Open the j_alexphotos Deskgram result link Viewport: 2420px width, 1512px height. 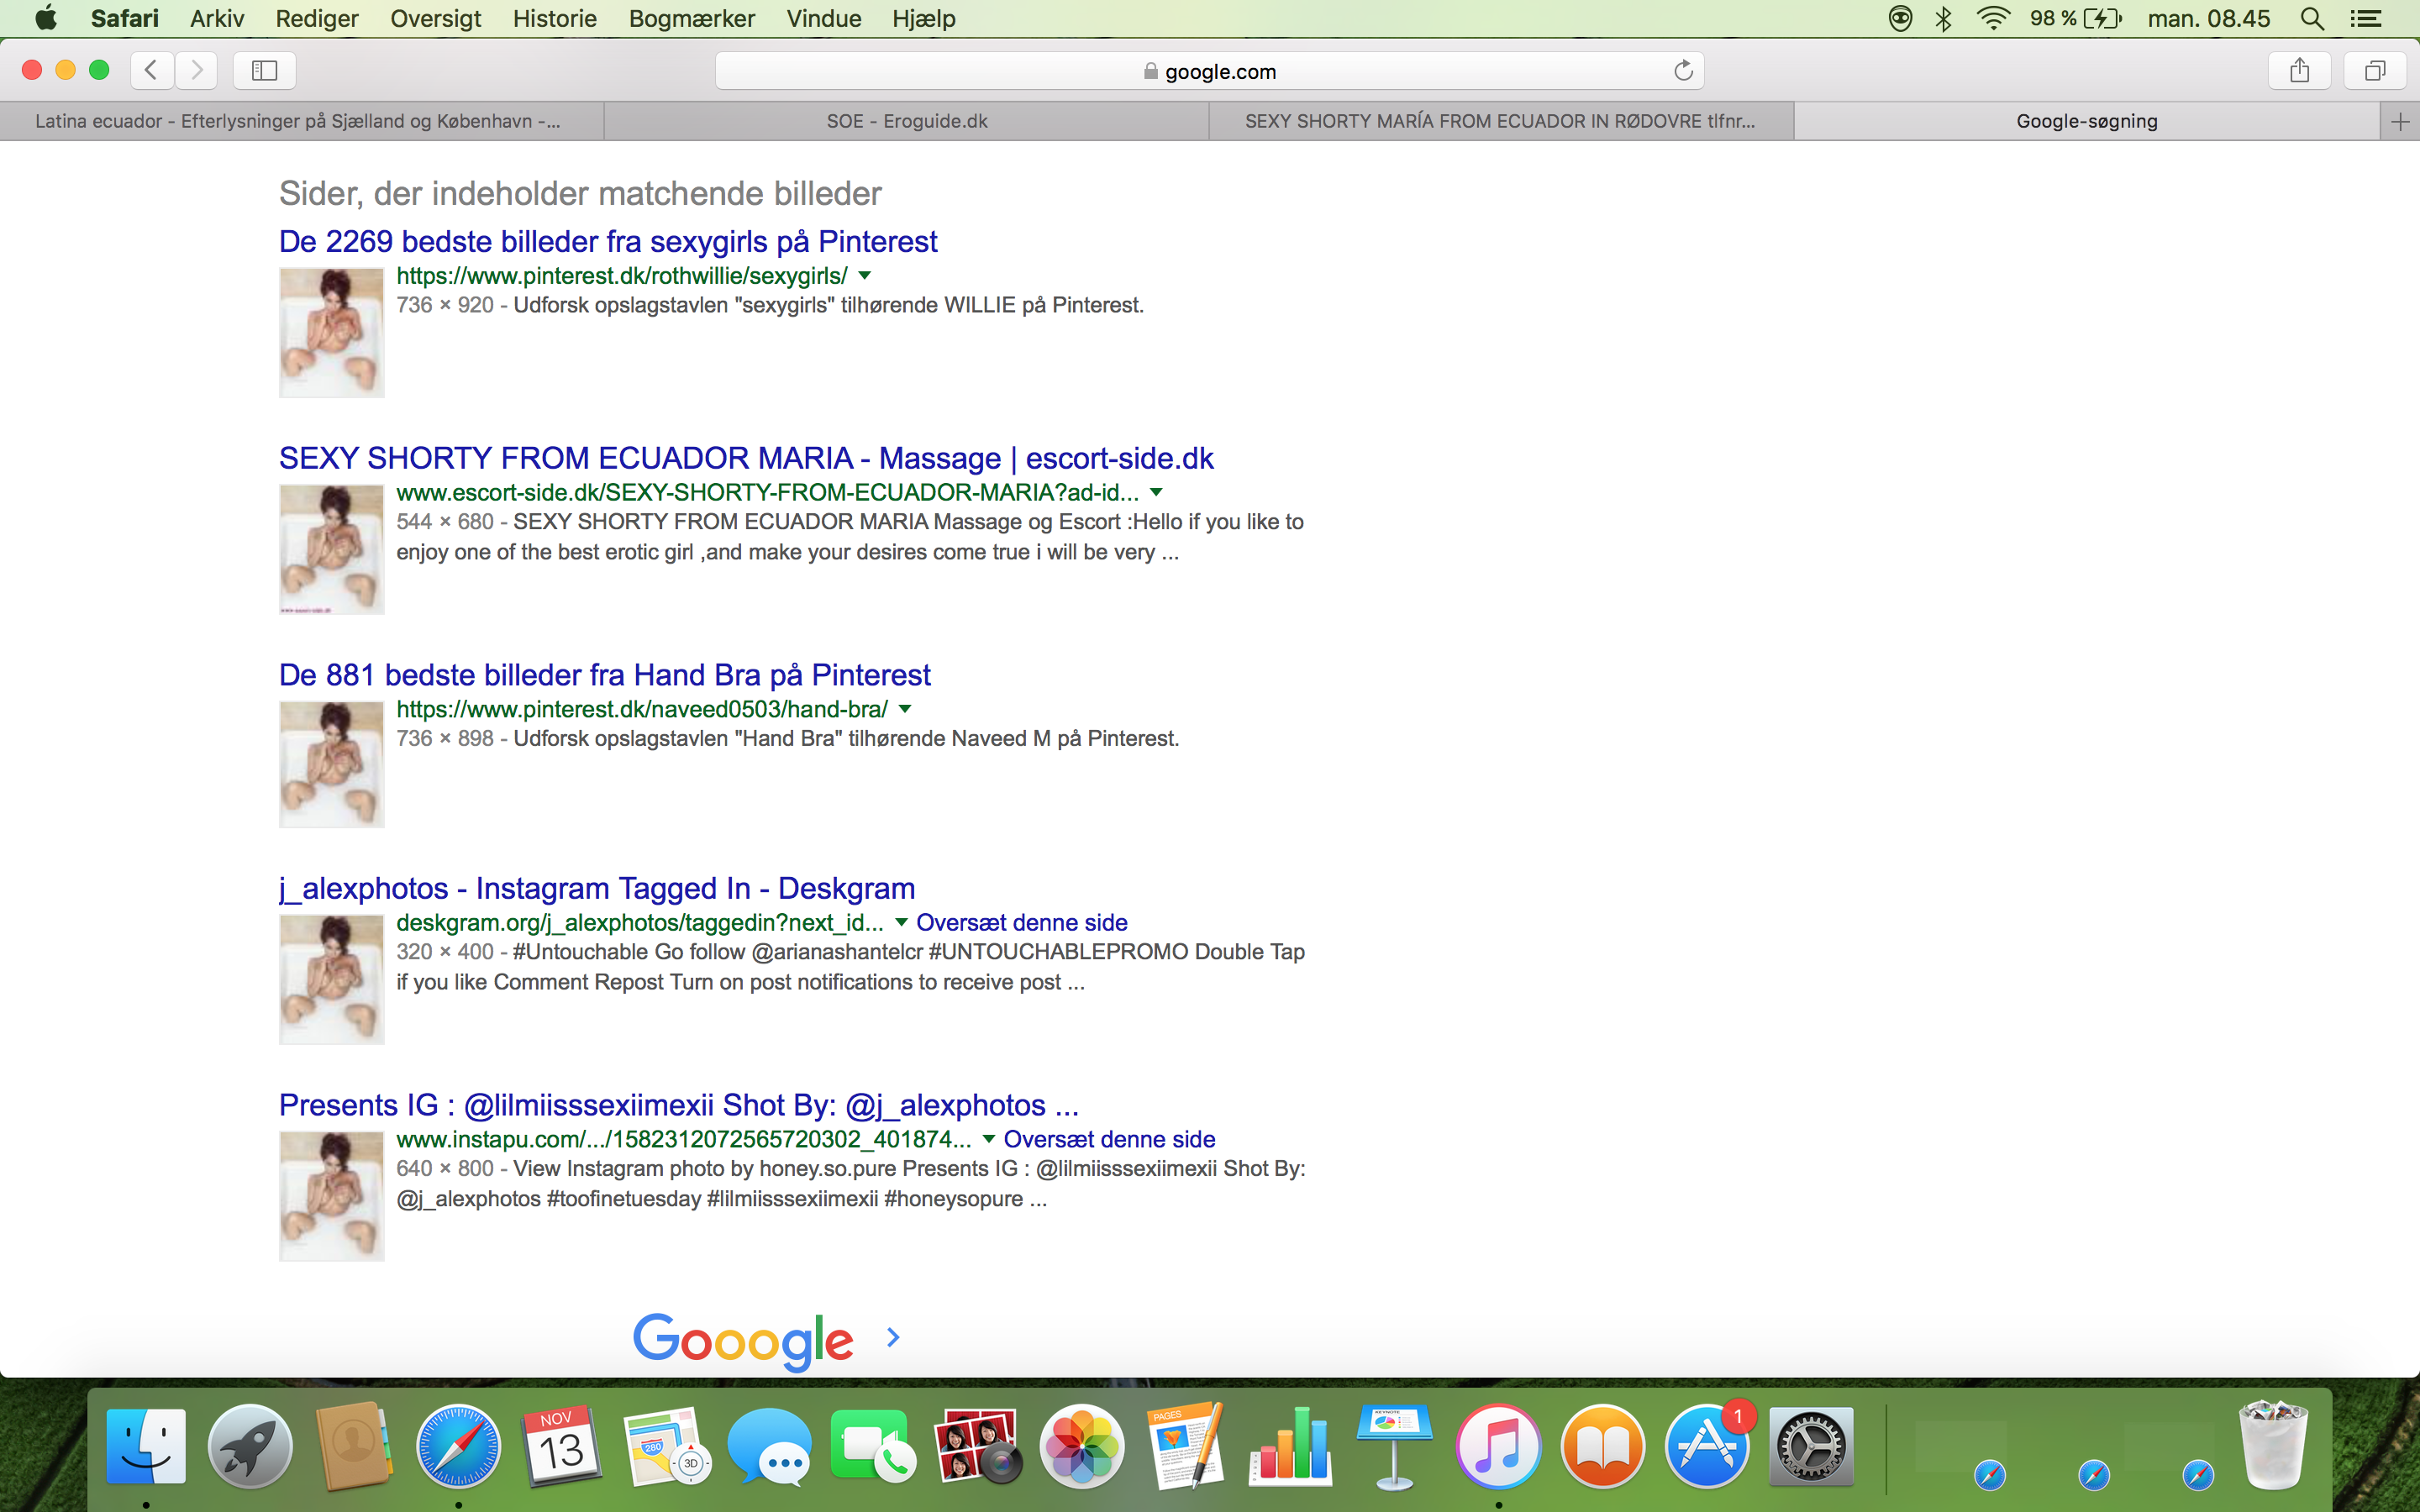point(597,888)
